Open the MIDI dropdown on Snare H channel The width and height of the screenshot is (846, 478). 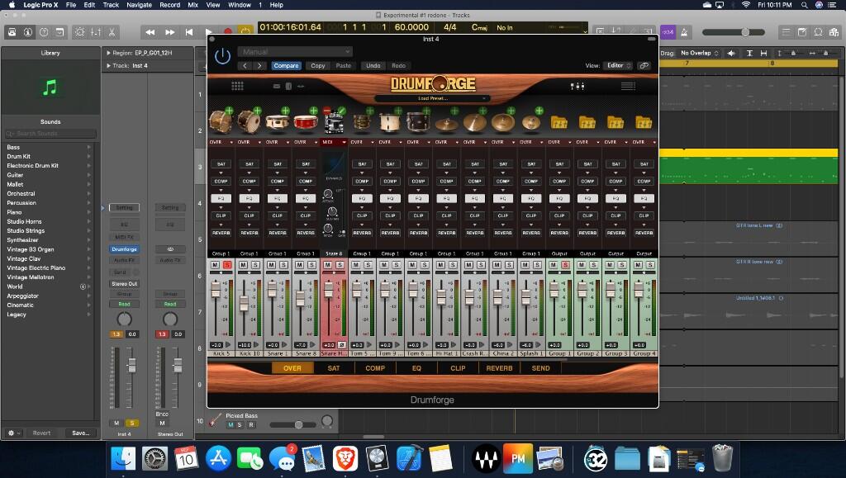(x=334, y=142)
